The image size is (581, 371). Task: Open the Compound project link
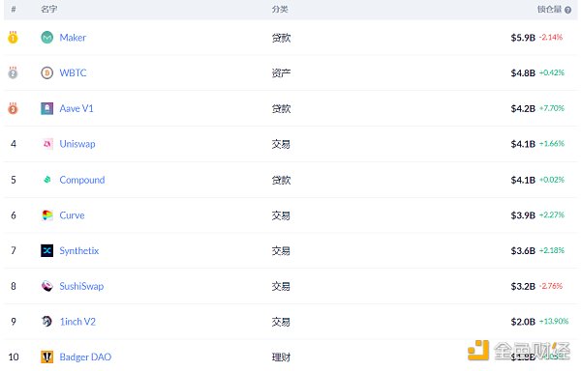click(x=82, y=180)
